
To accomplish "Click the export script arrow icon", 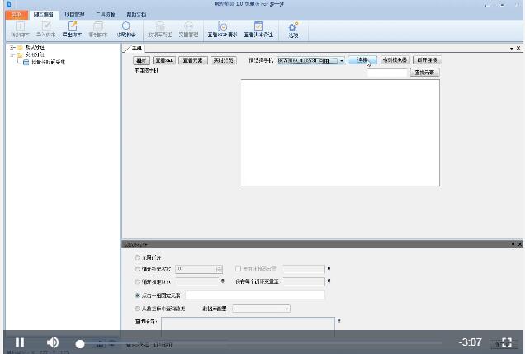I will tap(72, 26).
